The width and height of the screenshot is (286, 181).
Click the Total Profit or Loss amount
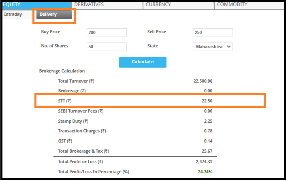click(x=204, y=162)
